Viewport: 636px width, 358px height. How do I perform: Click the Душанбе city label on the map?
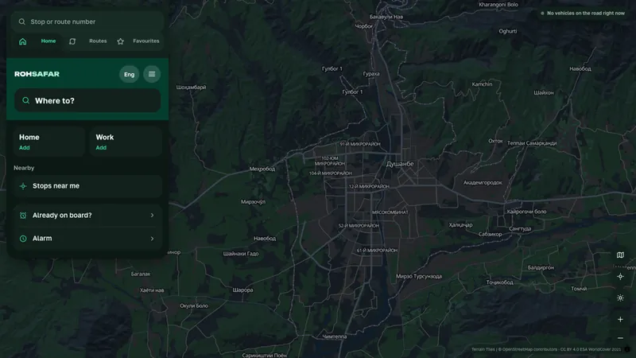[x=400, y=164]
